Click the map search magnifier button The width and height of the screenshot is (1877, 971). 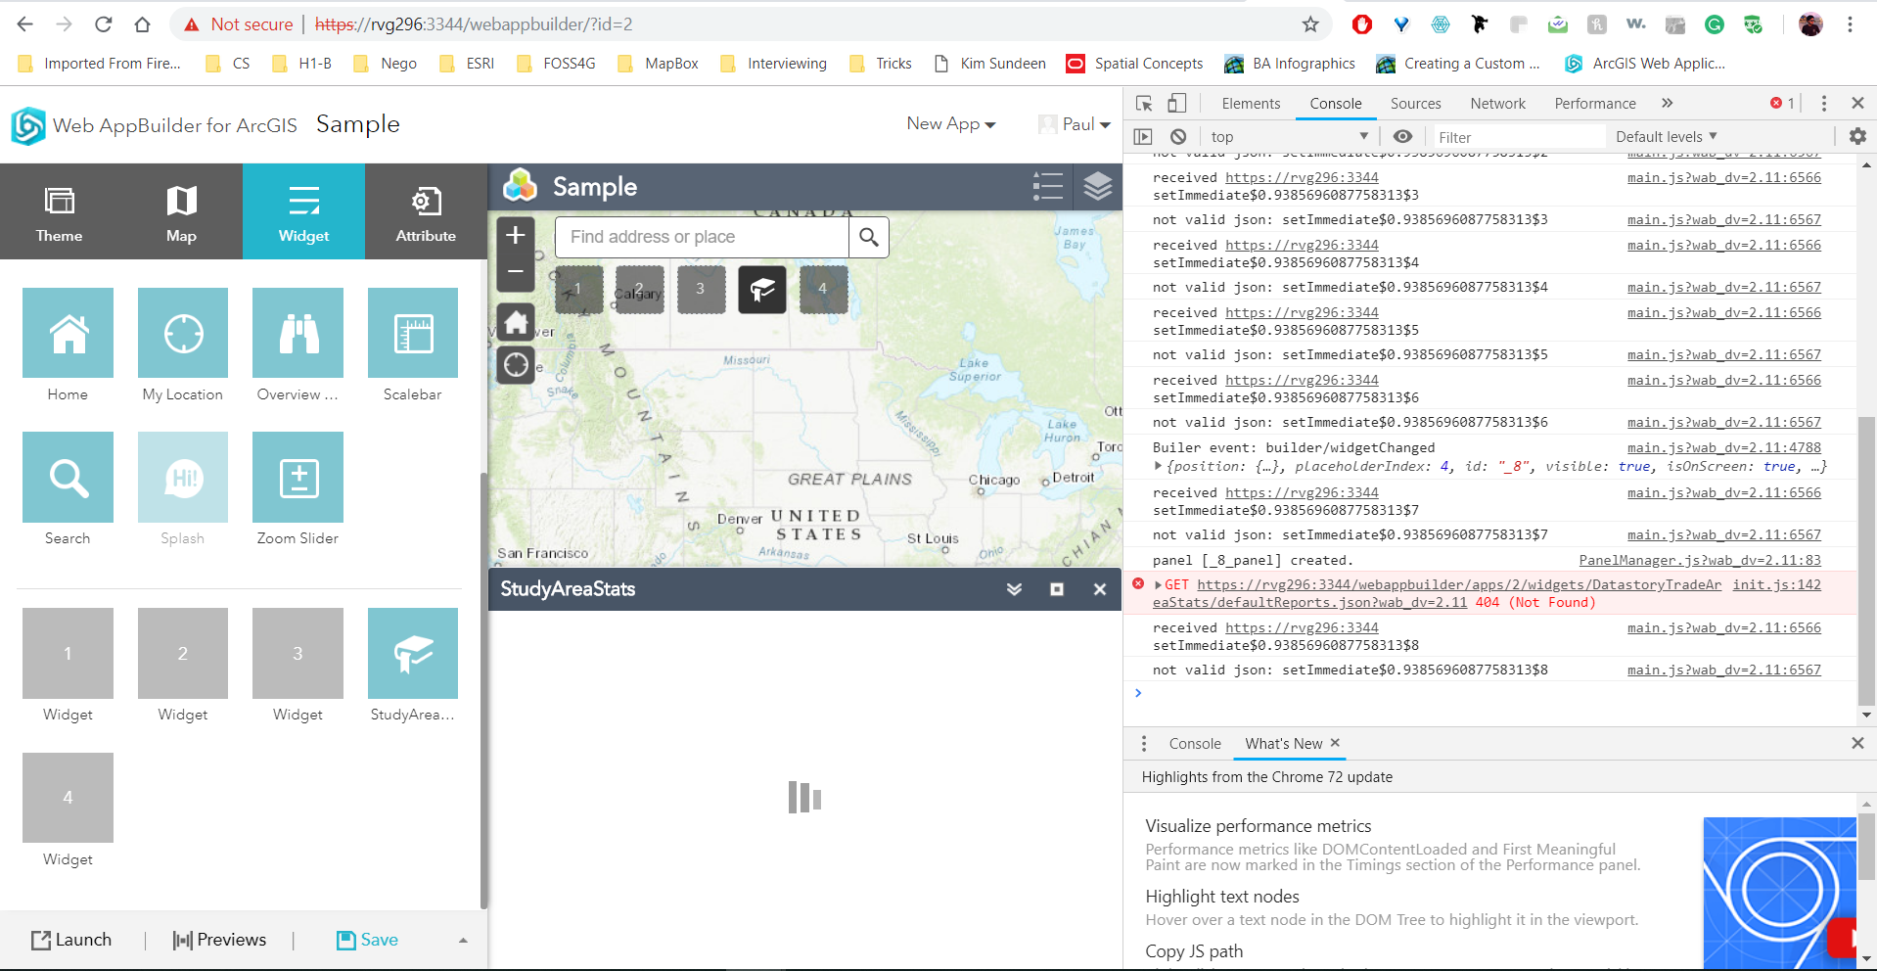pyautogui.click(x=869, y=237)
